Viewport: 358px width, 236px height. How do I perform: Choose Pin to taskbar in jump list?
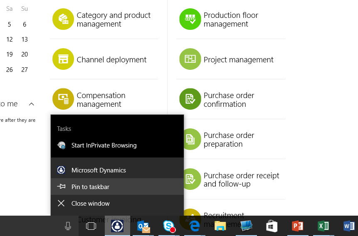[x=90, y=187]
